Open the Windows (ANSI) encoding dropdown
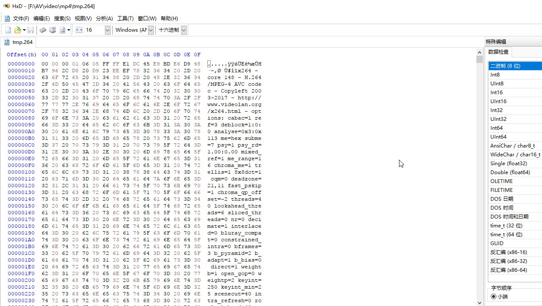Screen dimensions: 542x306 (x=150, y=30)
